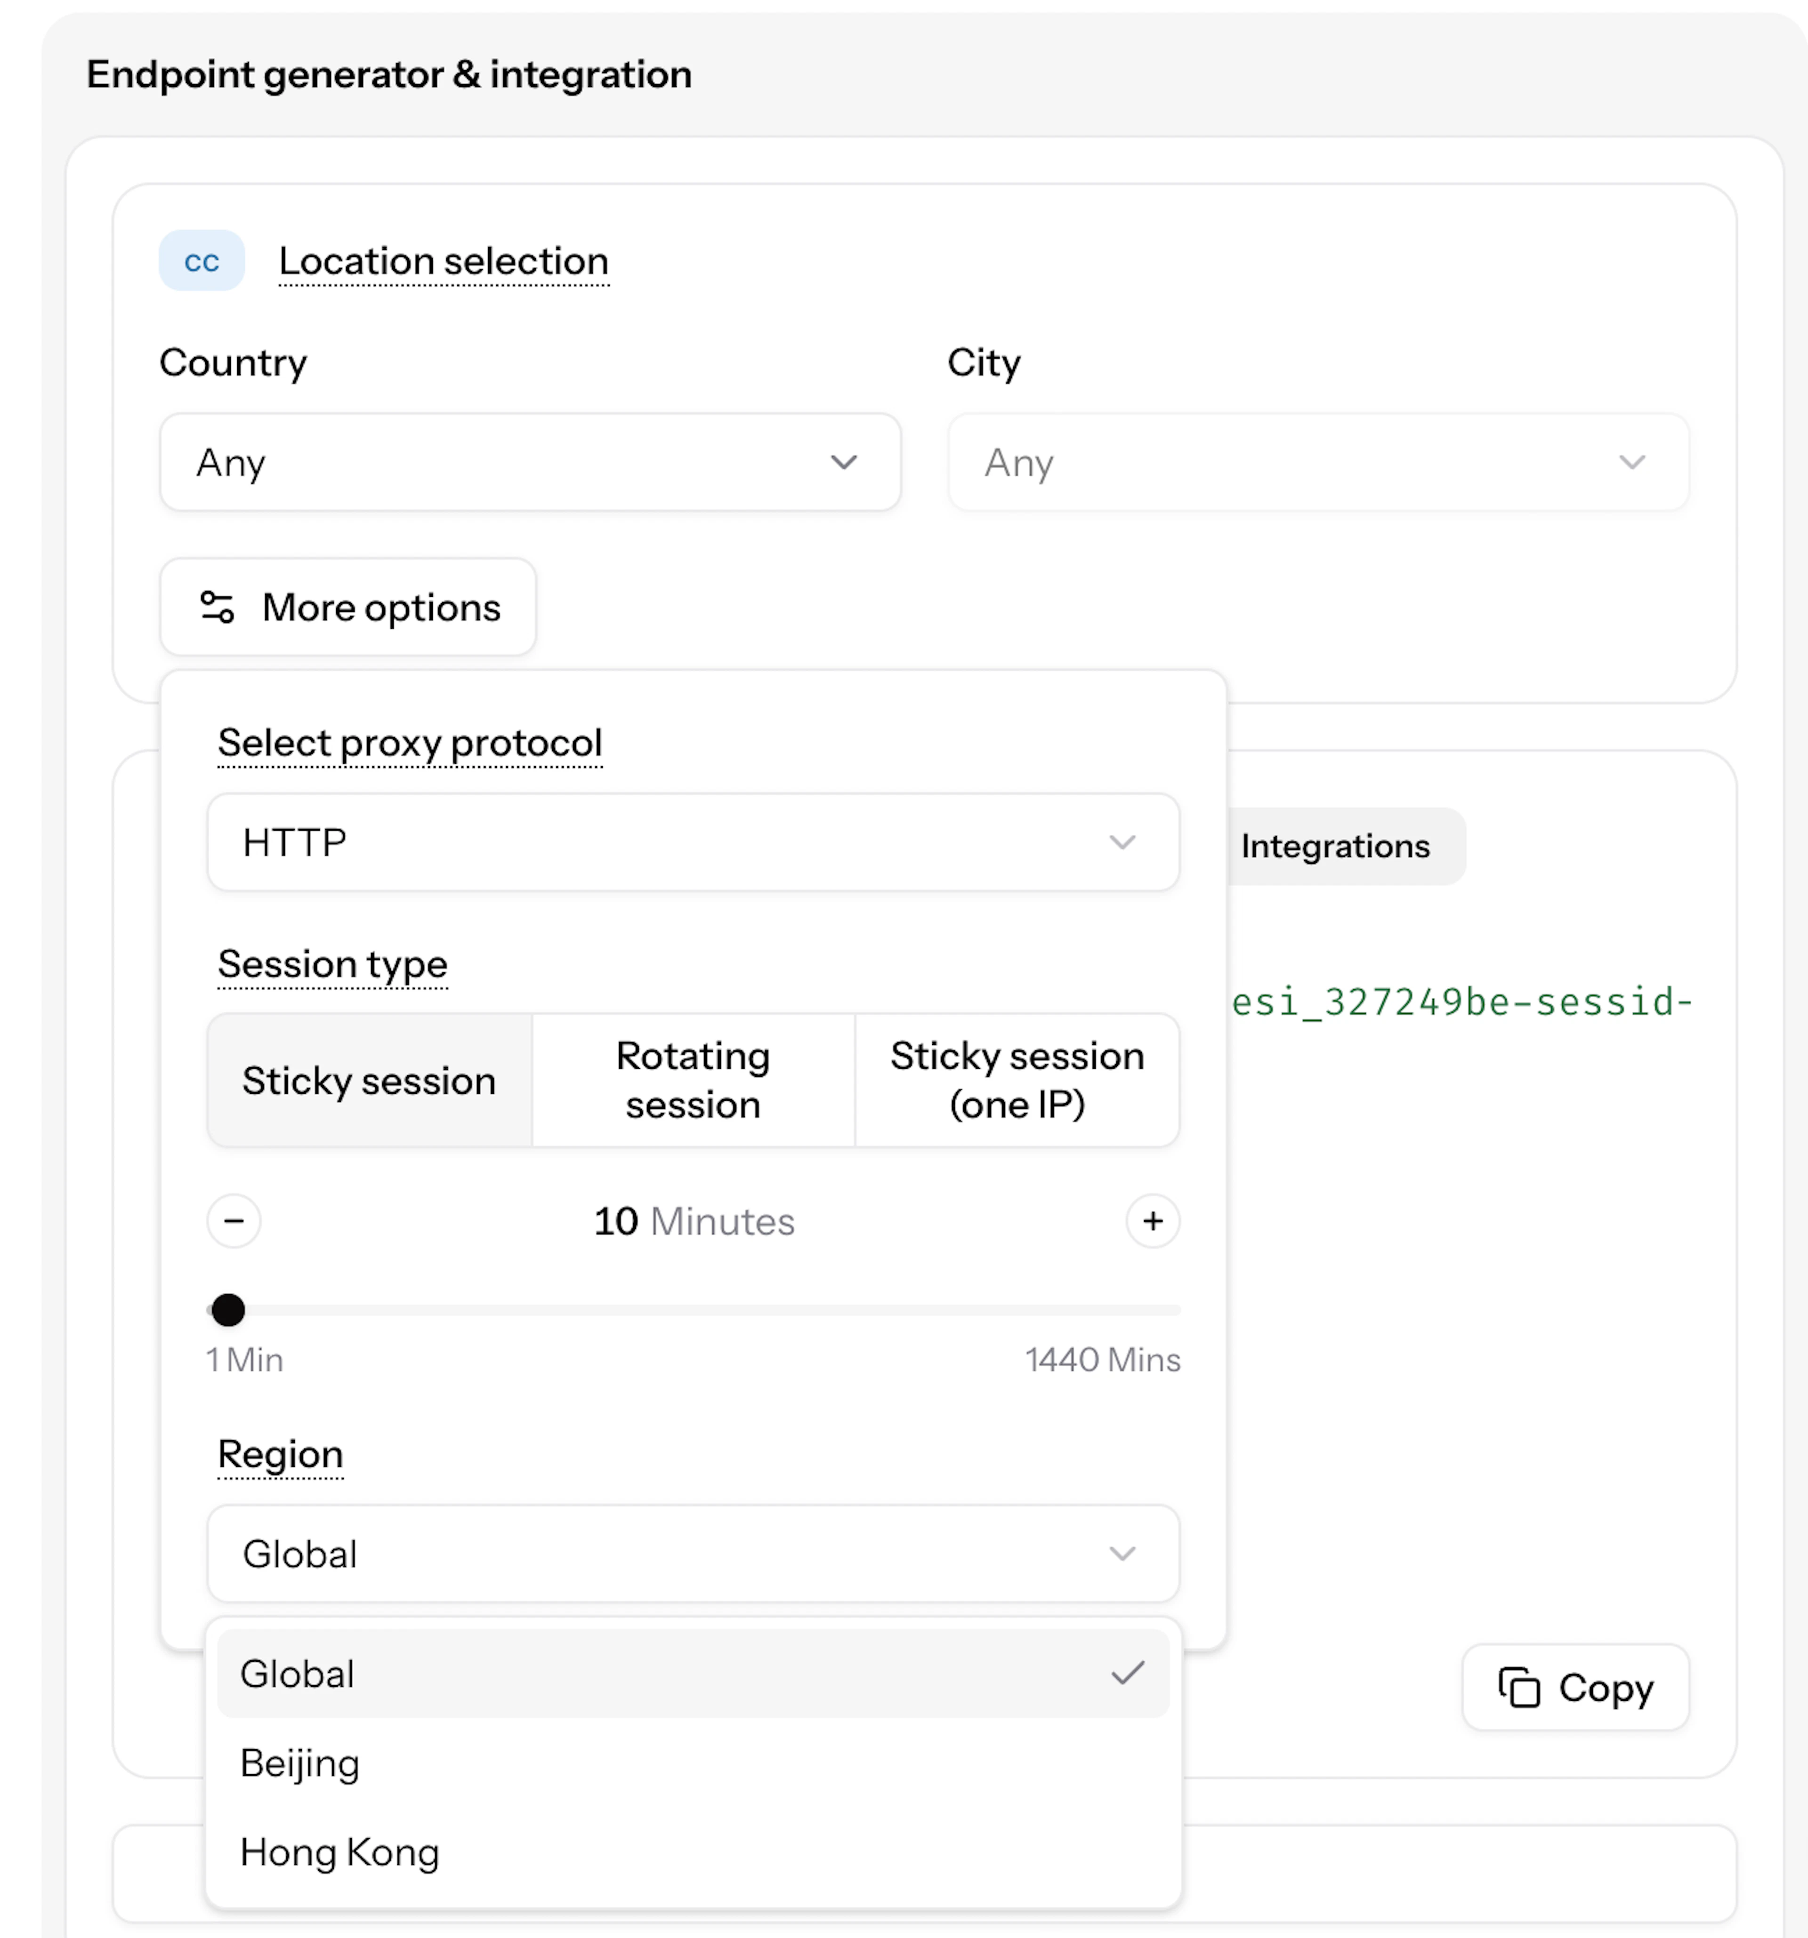Choose Hong Kong in the region list
Viewport: 1808px width, 1938px height.
coord(694,1852)
